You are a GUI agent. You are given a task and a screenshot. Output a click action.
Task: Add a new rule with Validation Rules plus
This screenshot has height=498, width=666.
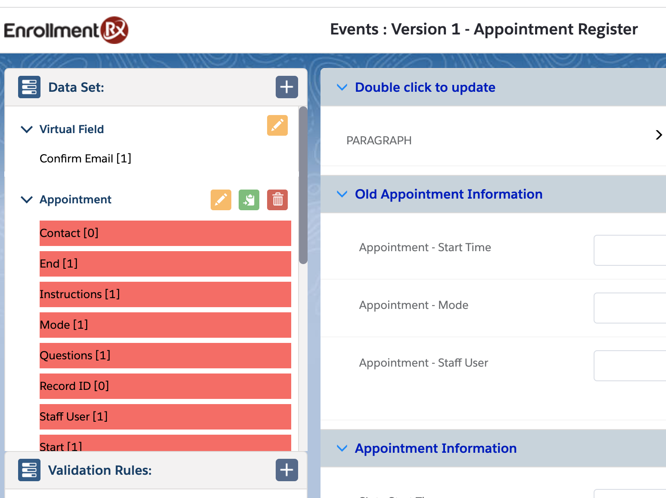click(x=286, y=470)
